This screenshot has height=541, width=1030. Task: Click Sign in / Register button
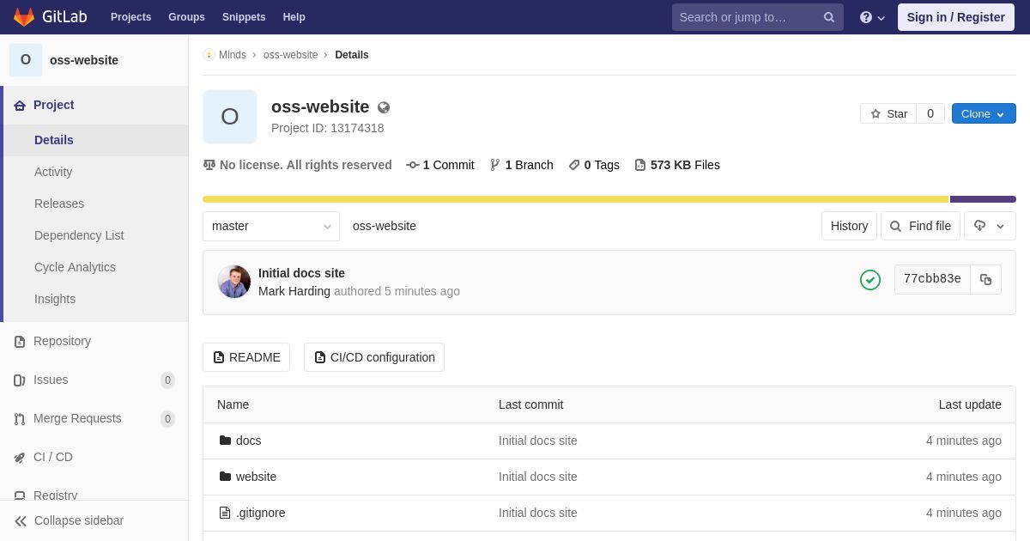pos(956,17)
